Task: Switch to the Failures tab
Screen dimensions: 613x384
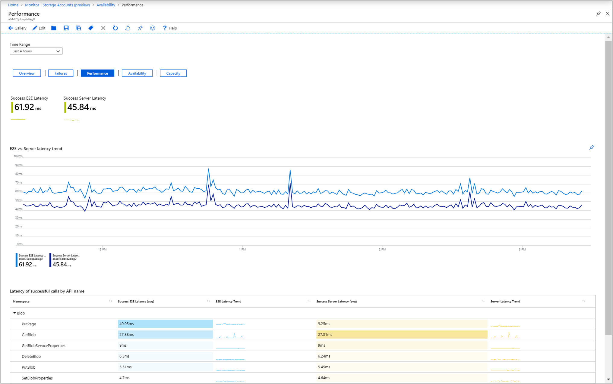Action: (61, 73)
